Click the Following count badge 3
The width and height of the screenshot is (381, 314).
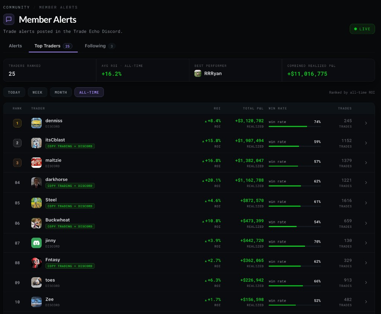tap(112, 46)
